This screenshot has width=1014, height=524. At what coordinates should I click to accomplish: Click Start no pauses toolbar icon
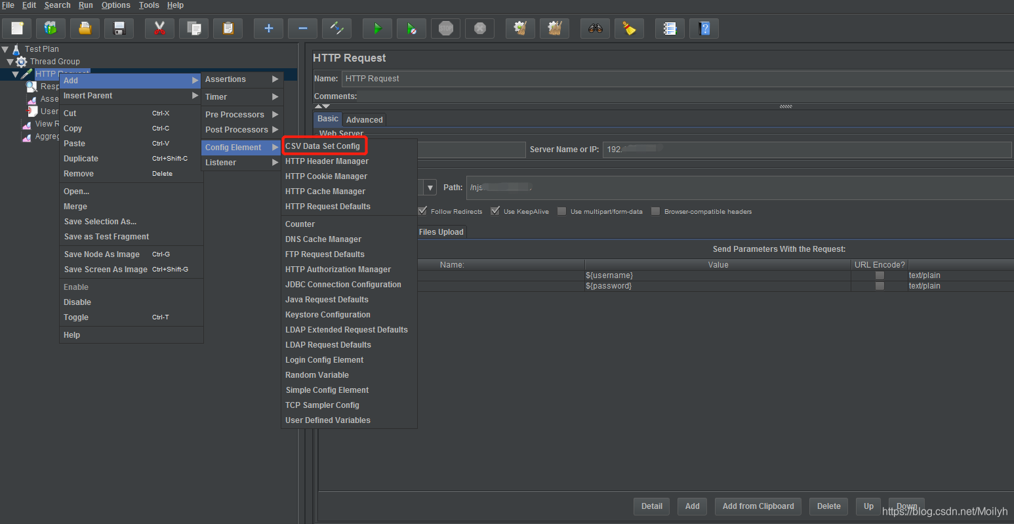point(411,28)
